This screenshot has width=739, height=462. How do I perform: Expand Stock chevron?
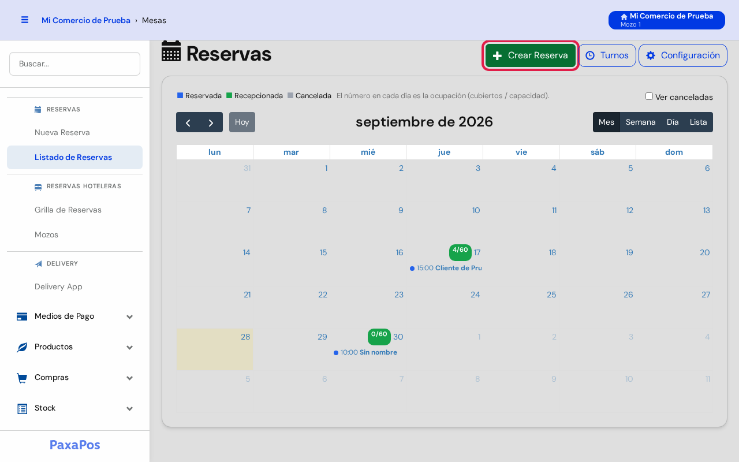[x=130, y=408]
